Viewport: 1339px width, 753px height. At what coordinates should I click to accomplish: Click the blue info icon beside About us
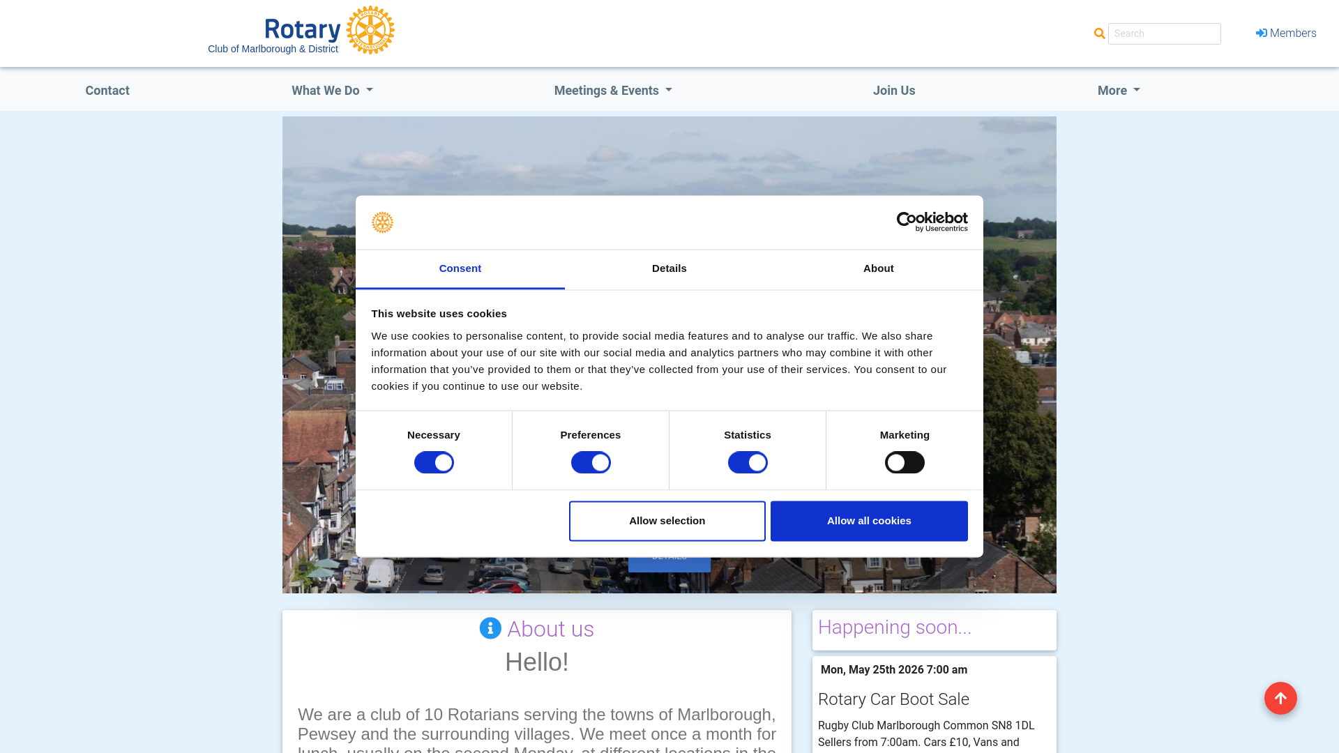tap(490, 628)
